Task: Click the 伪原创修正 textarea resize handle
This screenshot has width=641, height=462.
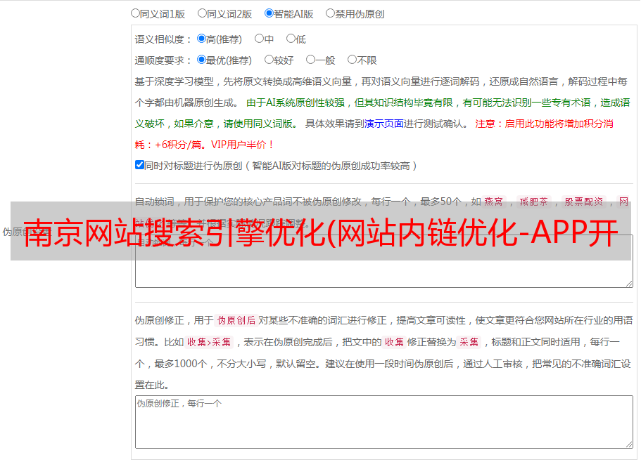Action: pos(629,444)
